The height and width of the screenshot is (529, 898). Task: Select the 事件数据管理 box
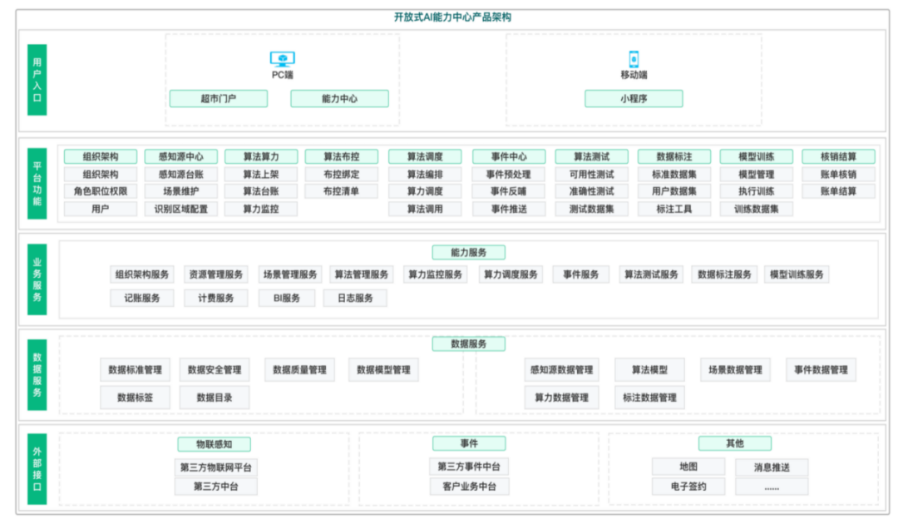point(822,370)
